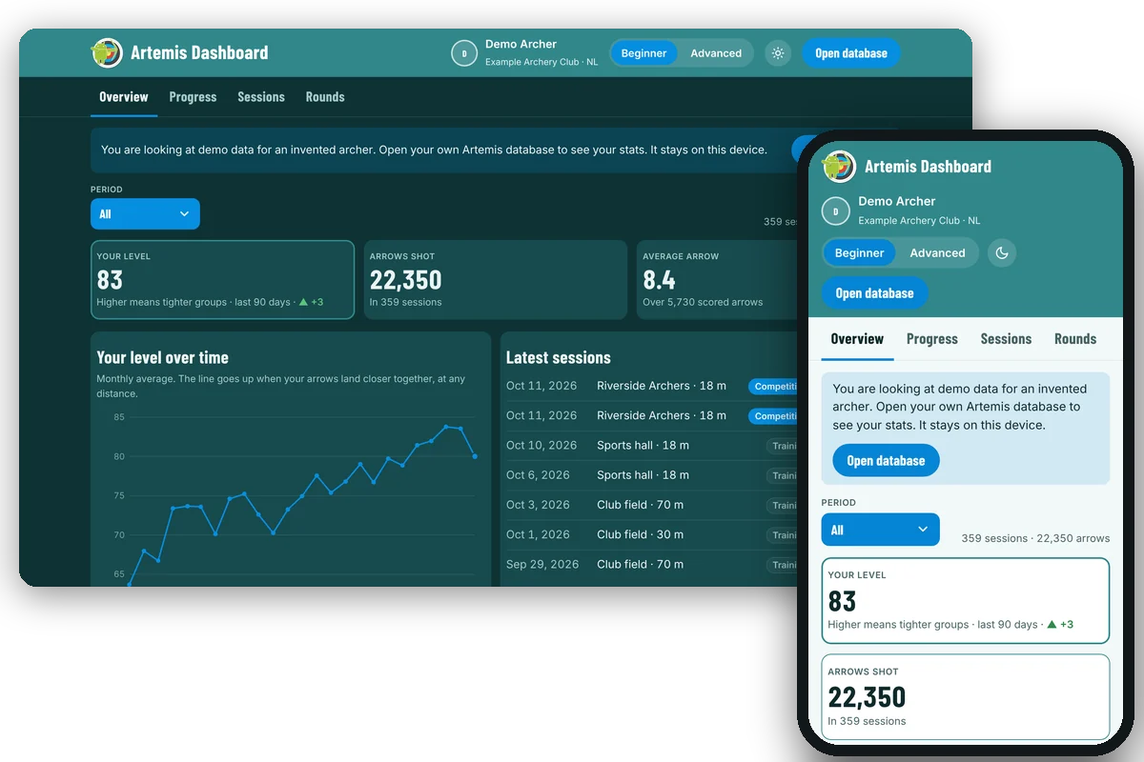Switch to Rounds tab on phone
1144x762 pixels.
pos(1075,339)
